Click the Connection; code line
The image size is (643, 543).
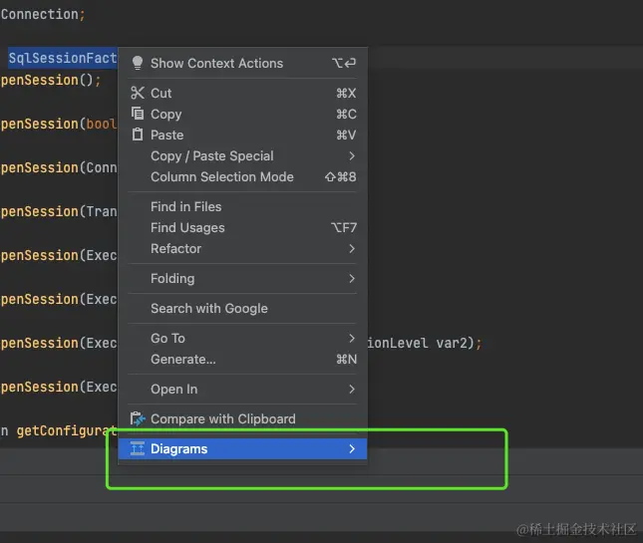[42, 14]
